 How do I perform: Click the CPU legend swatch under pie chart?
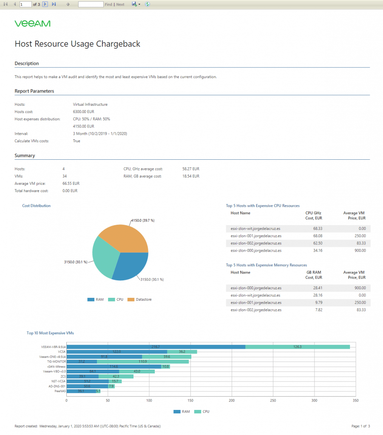(111, 299)
